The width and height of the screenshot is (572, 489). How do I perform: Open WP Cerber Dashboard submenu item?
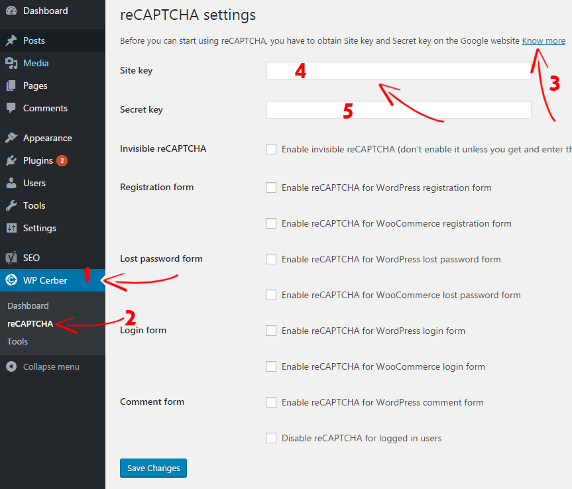[28, 305]
